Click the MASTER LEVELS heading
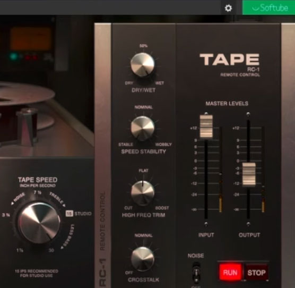295x288 pixels. (227, 104)
